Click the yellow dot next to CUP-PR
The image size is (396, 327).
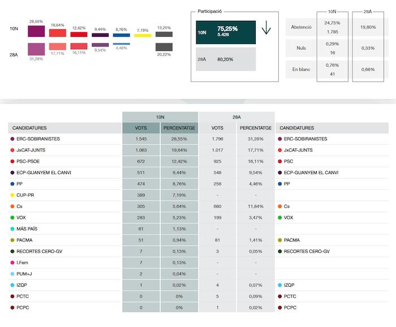click(12, 195)
